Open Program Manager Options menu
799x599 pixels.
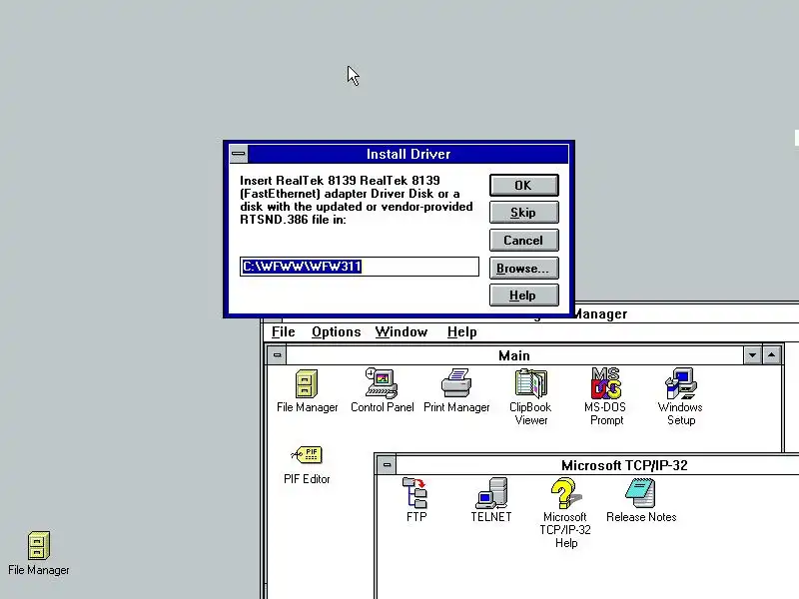pyautogui.click(x=337, y=332)
